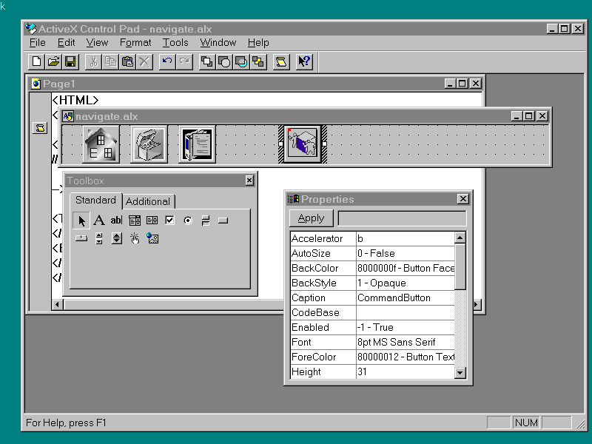Image resolution: width=592 pixels, height=444 pixels.
Task: Pick the TextBox tool in the Toolbox
Action: pyautogui.click(x=116, y=221)
